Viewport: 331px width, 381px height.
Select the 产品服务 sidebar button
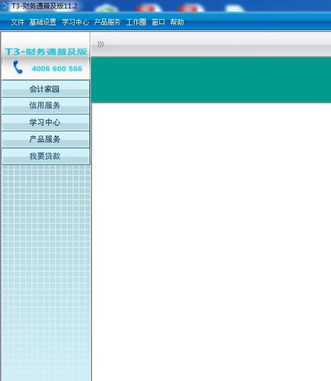pyautogui.click(x=45, y=139)
